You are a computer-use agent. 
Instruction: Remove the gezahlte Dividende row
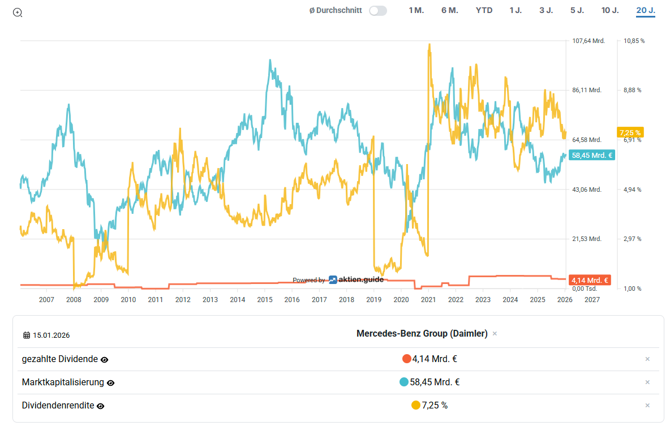647,359
